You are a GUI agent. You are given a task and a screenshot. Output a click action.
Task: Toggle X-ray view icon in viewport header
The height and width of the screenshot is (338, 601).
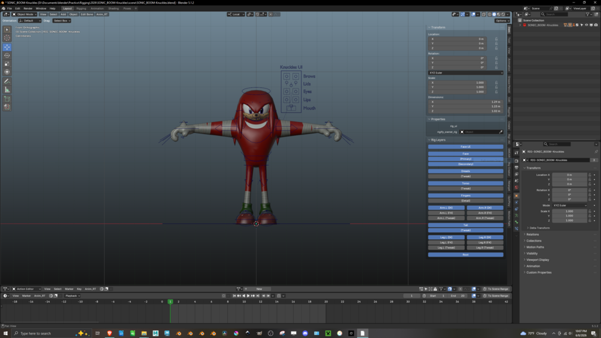[x=484, y=14]
